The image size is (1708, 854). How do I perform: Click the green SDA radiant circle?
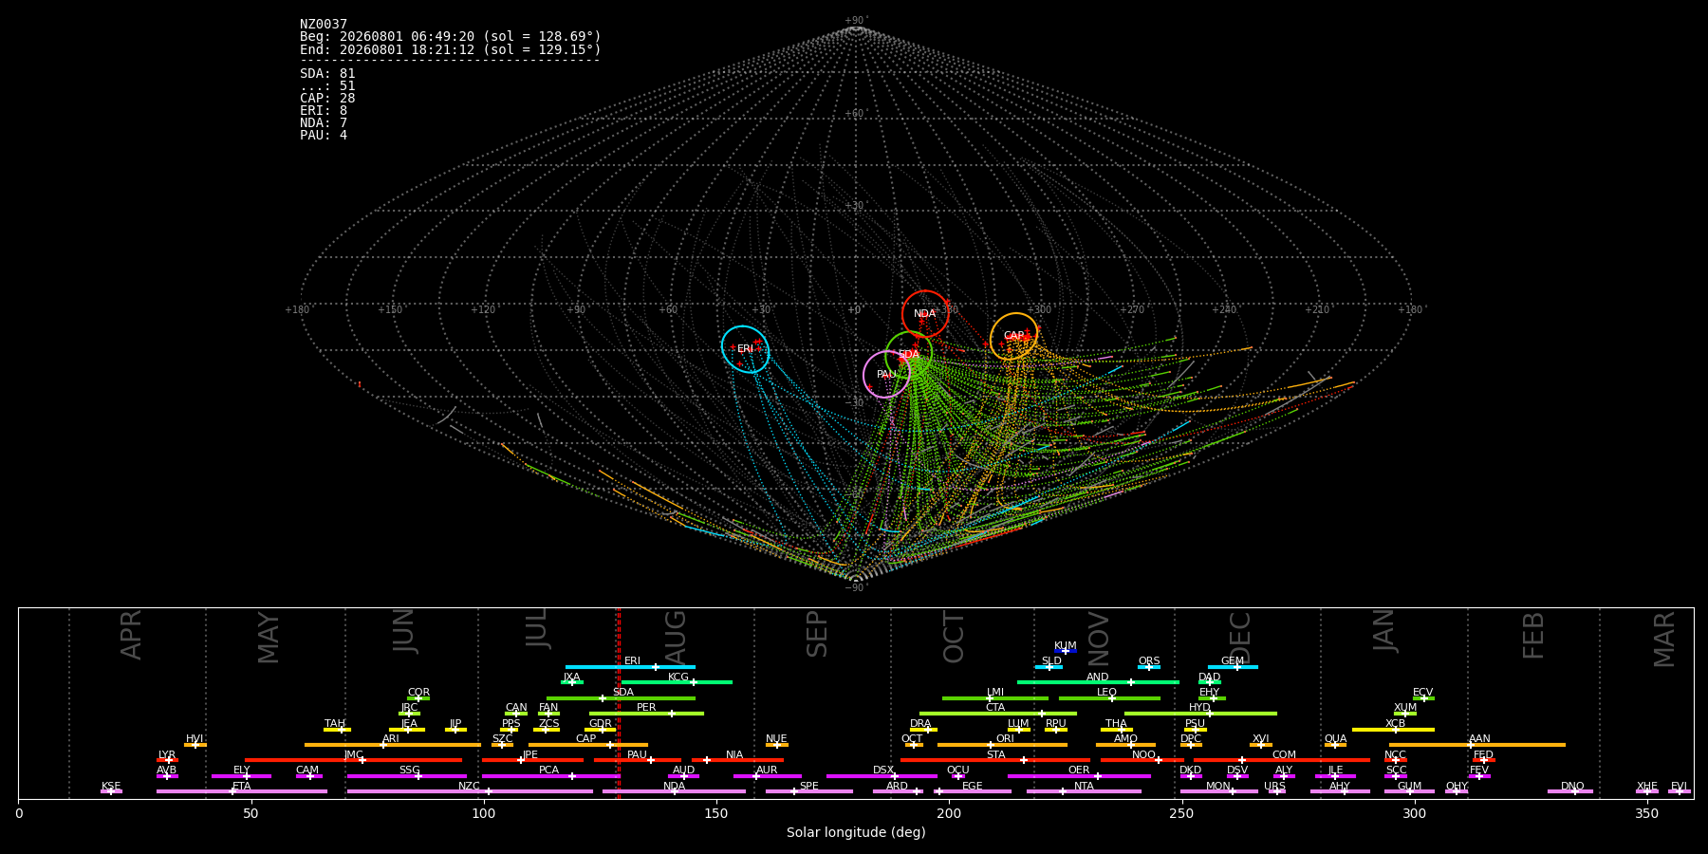click(909, 355)
